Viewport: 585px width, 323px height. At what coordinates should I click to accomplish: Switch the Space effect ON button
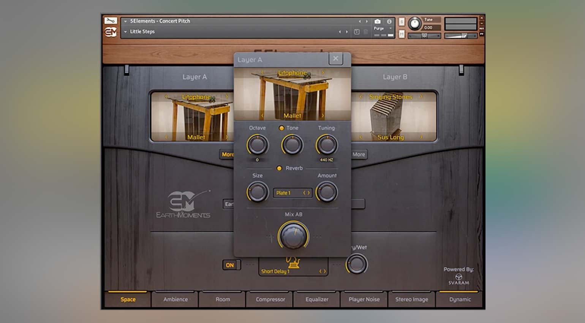click(231, 265)
